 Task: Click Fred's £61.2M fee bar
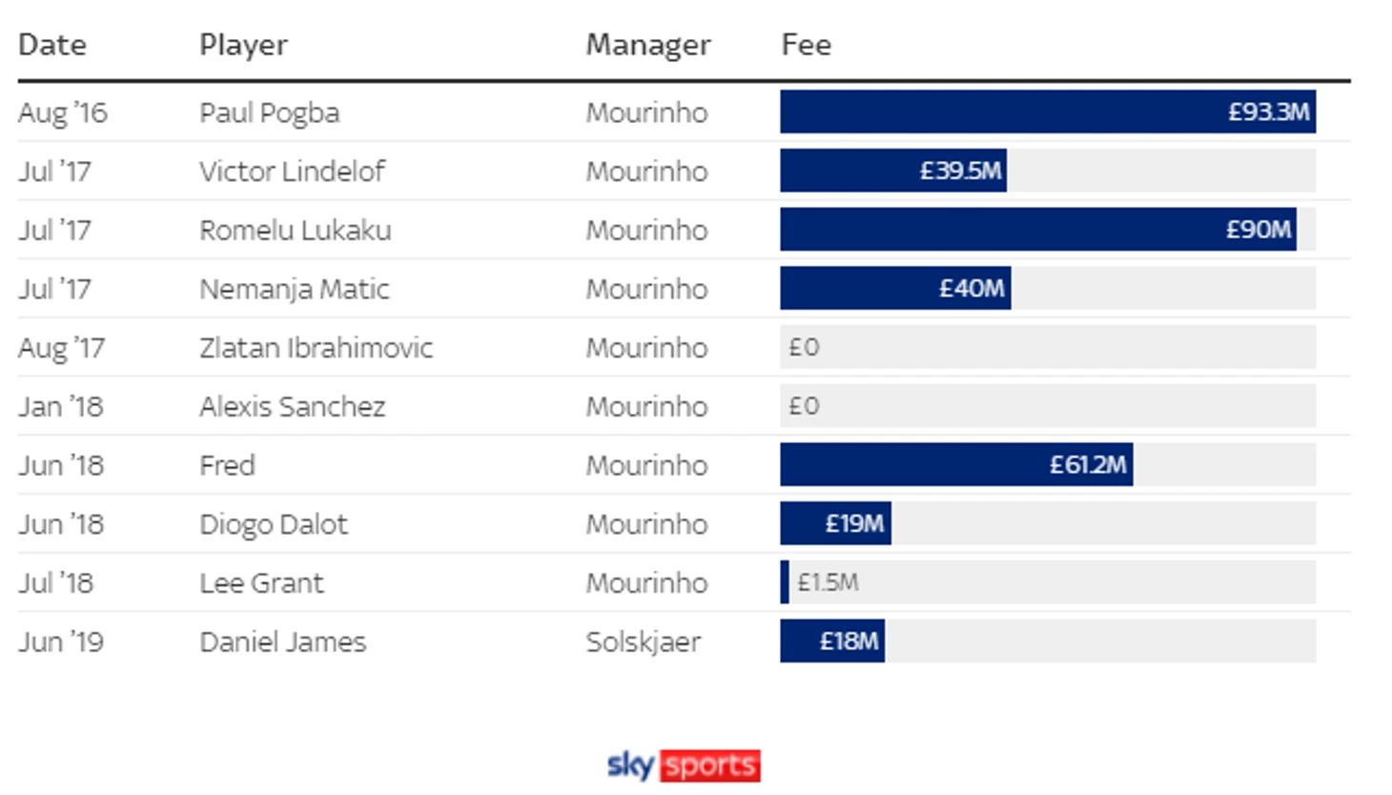tap(956, 464)
